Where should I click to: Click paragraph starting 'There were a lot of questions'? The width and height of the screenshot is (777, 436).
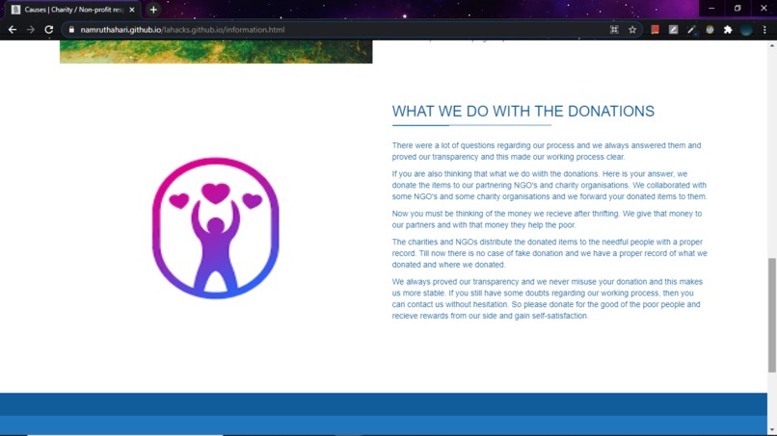547,151
